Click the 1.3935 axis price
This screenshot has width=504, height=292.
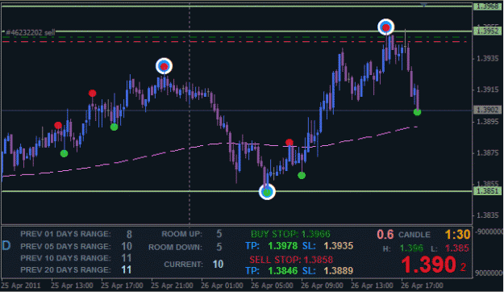[x=488, y=59]
